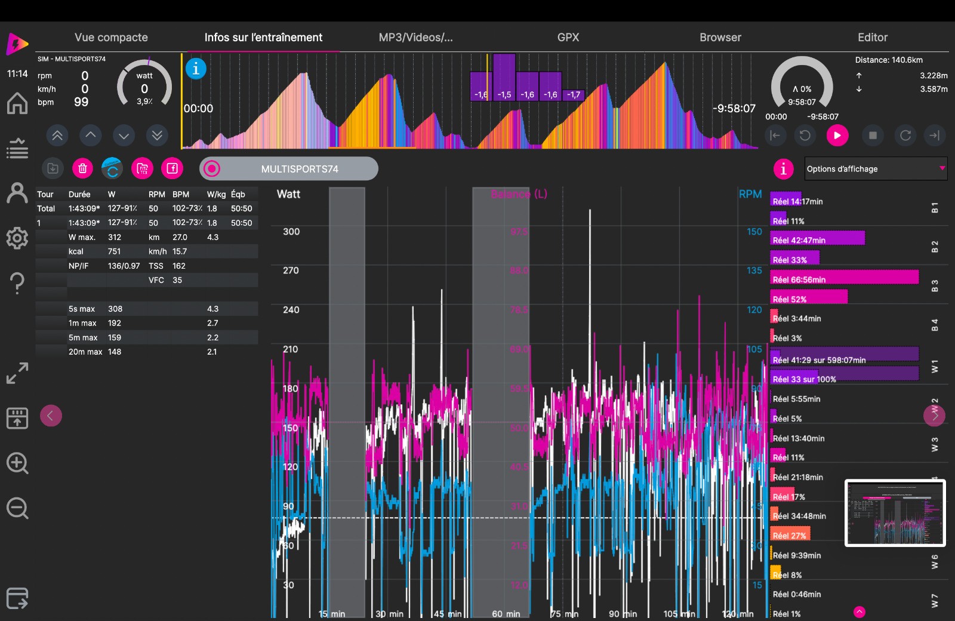Click the chart overview thumbnail
Screen dimensions: 955x621
(x=895, y=513)
